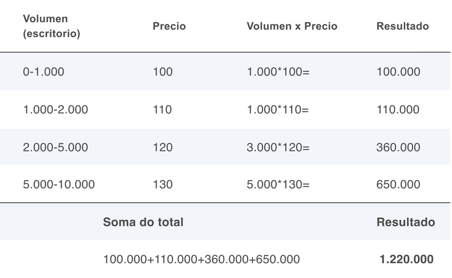Select the "5.000-10.000" volume range cell
452x278 pixels.
(x=59, y=185)
